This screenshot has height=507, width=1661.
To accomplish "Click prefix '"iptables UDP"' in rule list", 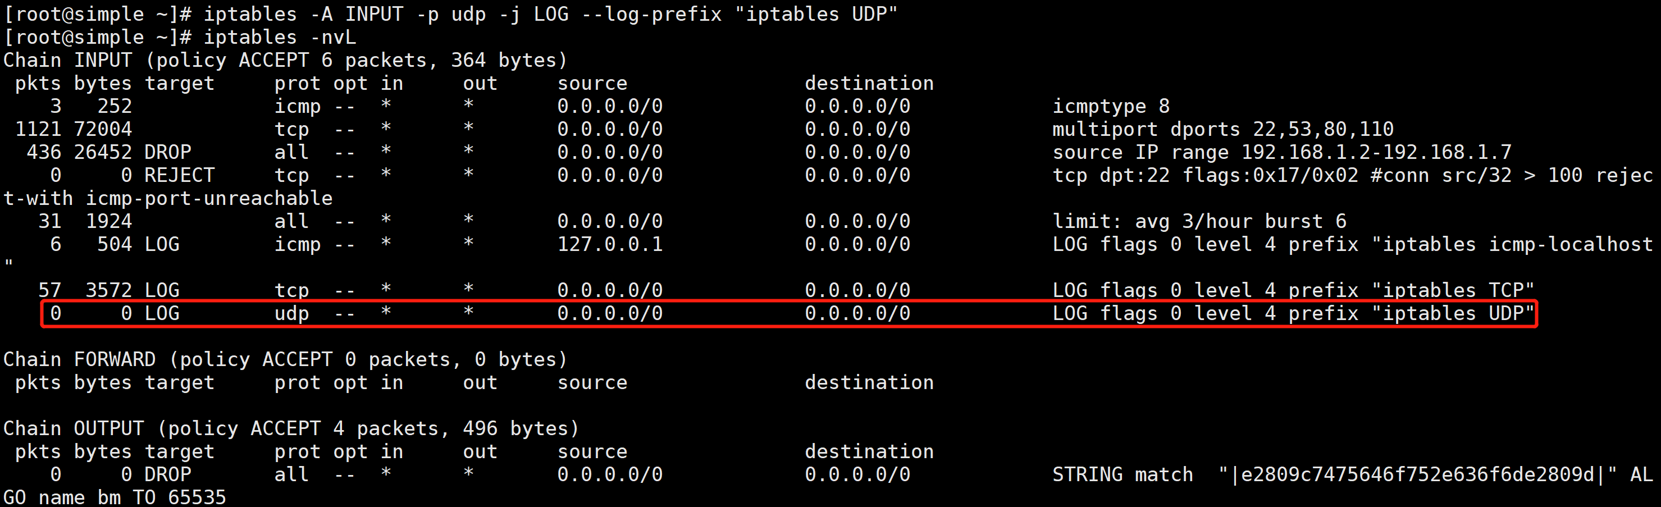I will point(1453,313).
